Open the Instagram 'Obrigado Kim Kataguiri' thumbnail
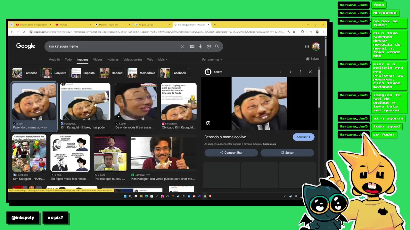 click(x=179, y=102)
